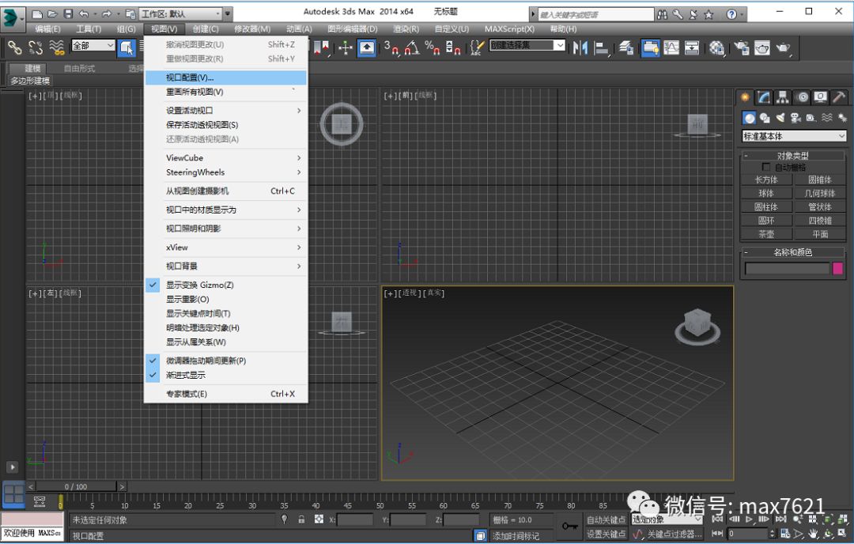Open the Layer Manager icon
The height and width of the screenshot is (544, 854).
[x=626, y=48]
